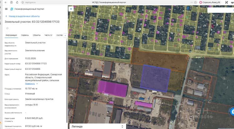Click the cadastral quarter 63:32:1204006 value
234x129 pixels.
(x=32, y=69)
